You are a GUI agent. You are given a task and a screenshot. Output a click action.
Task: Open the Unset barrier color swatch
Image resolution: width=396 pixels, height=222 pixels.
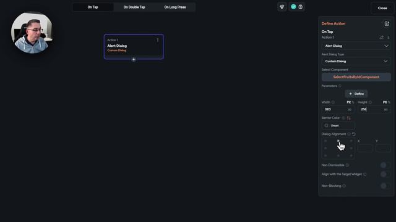click(338, 126)
